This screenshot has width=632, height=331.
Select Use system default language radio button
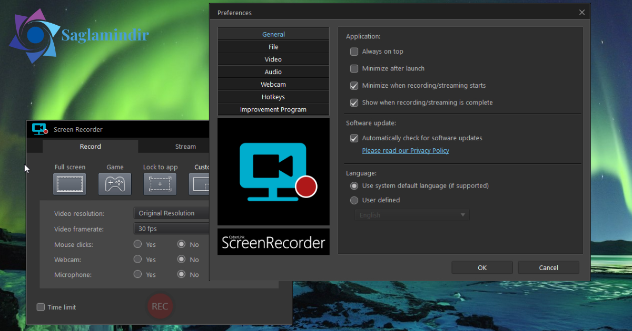click(x=354, y=186)
